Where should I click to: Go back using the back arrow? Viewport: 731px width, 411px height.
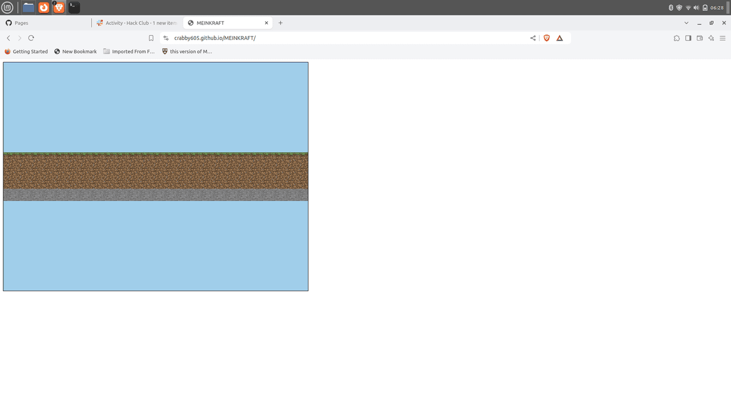[9, 38]
